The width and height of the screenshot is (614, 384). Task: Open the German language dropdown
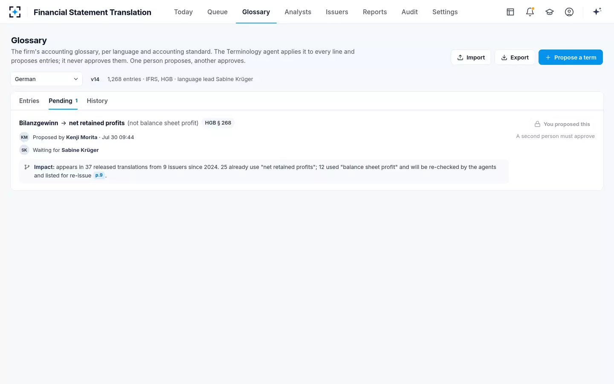click(46, 79)
